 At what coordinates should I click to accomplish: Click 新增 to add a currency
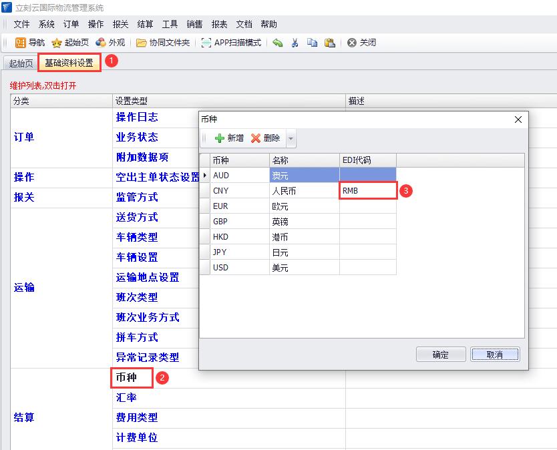point(228,138)
